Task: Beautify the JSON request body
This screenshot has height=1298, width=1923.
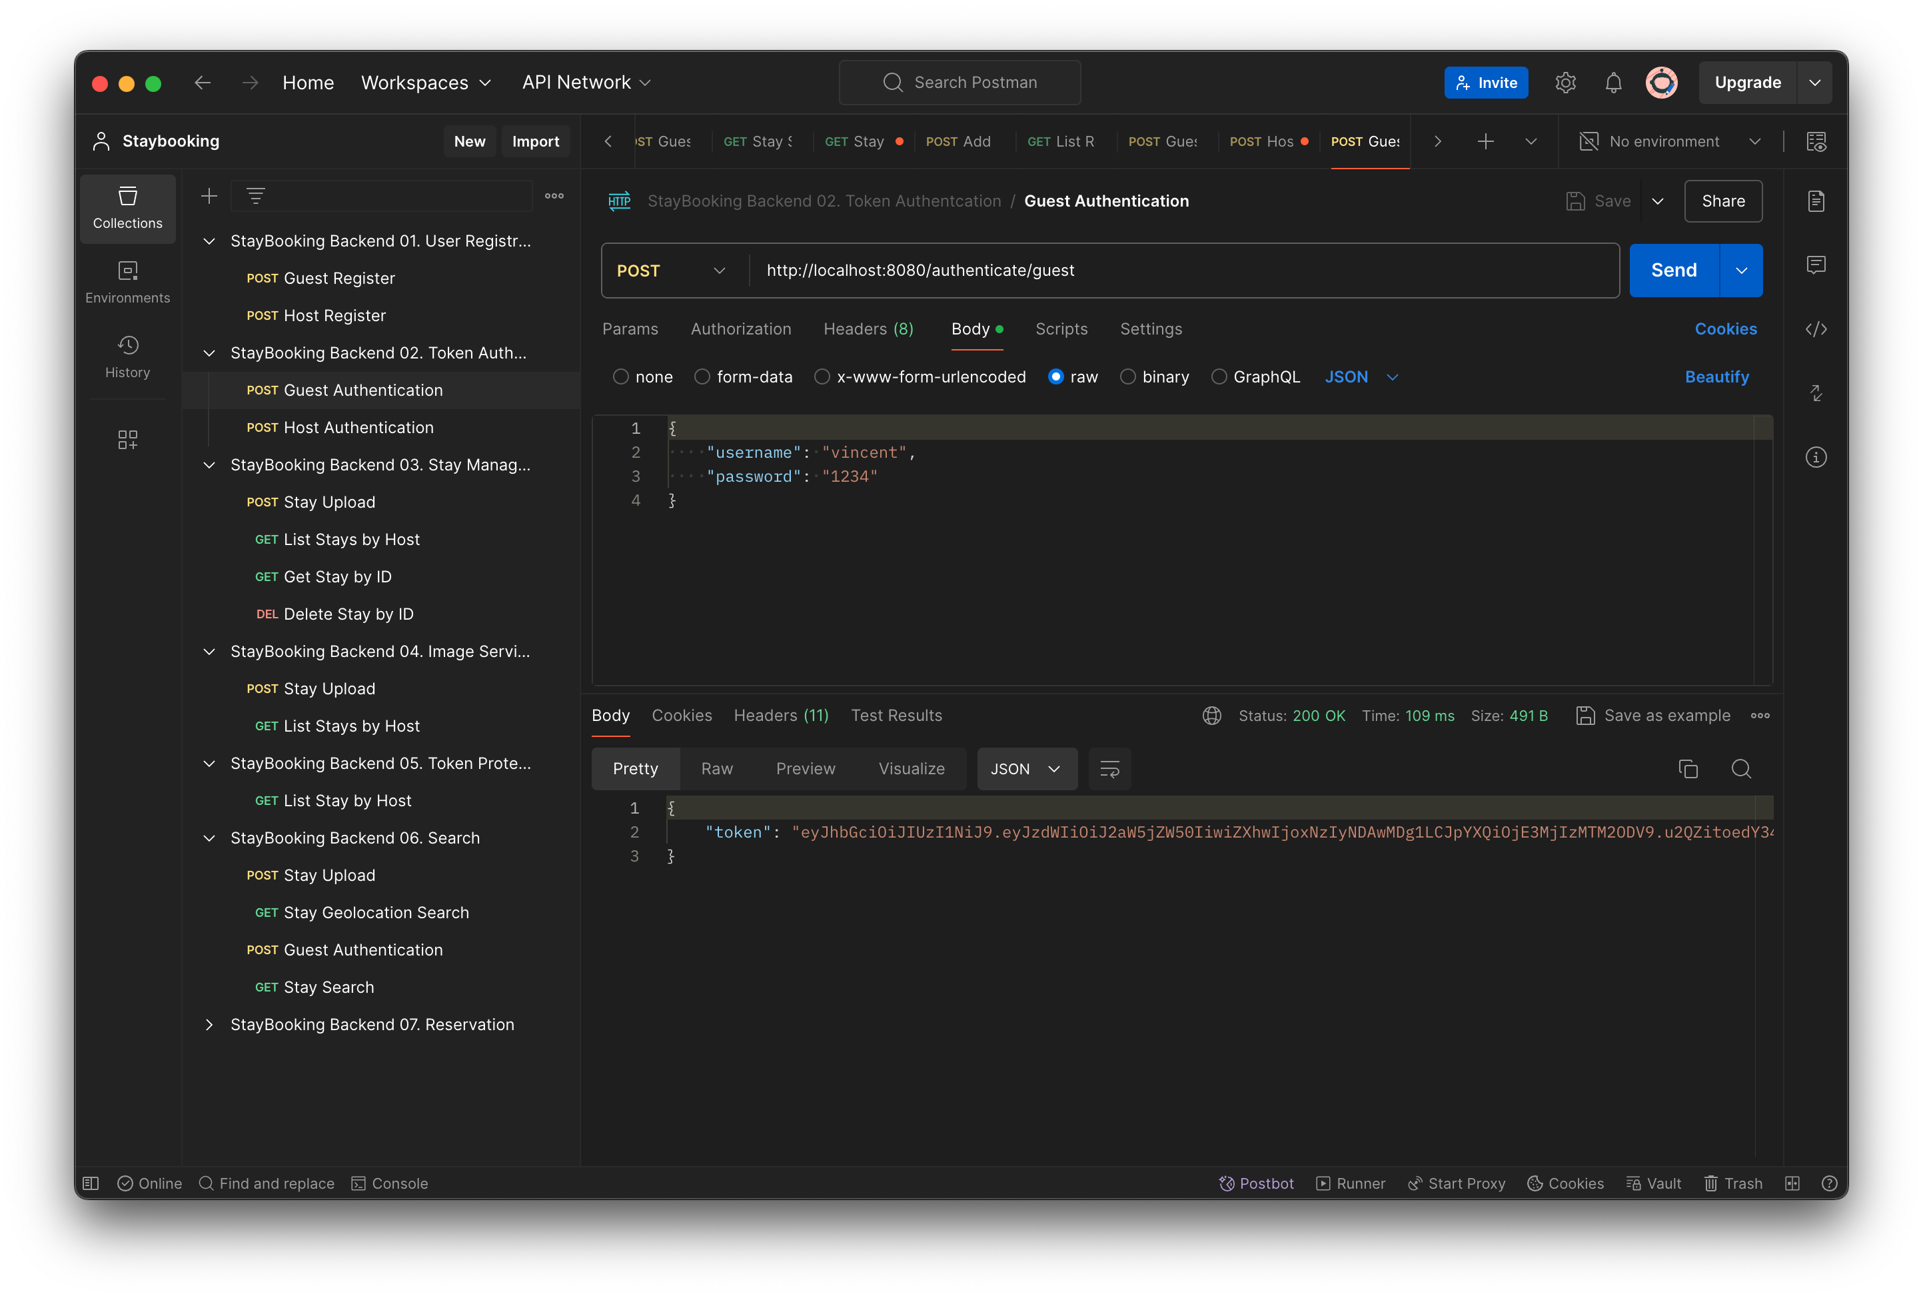Action: tap(1716, 376)
